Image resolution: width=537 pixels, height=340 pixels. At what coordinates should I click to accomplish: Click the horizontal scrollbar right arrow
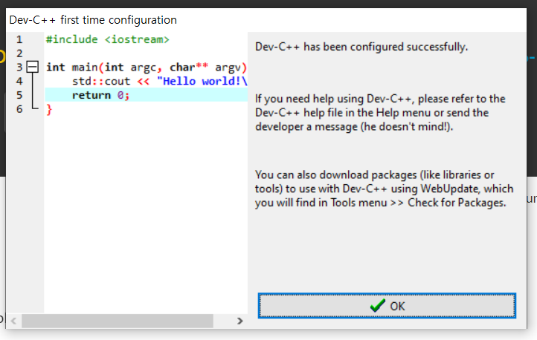240,321
